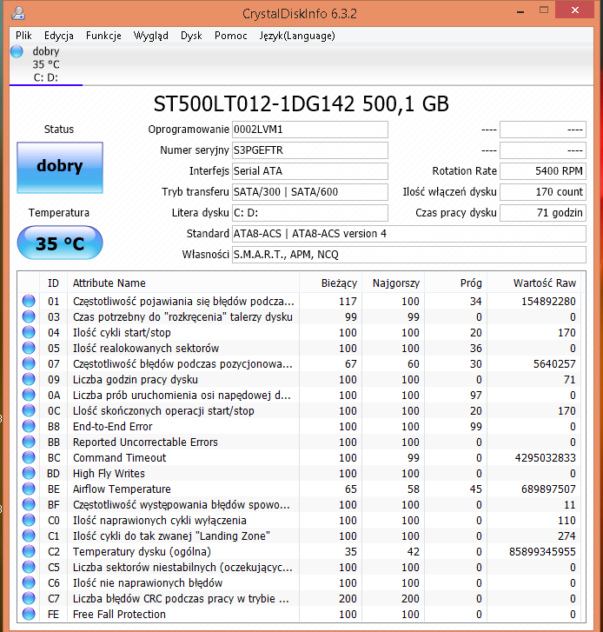Click the status orb of attribute C5
Screen dimensions: 603x632
coord(29,567)
